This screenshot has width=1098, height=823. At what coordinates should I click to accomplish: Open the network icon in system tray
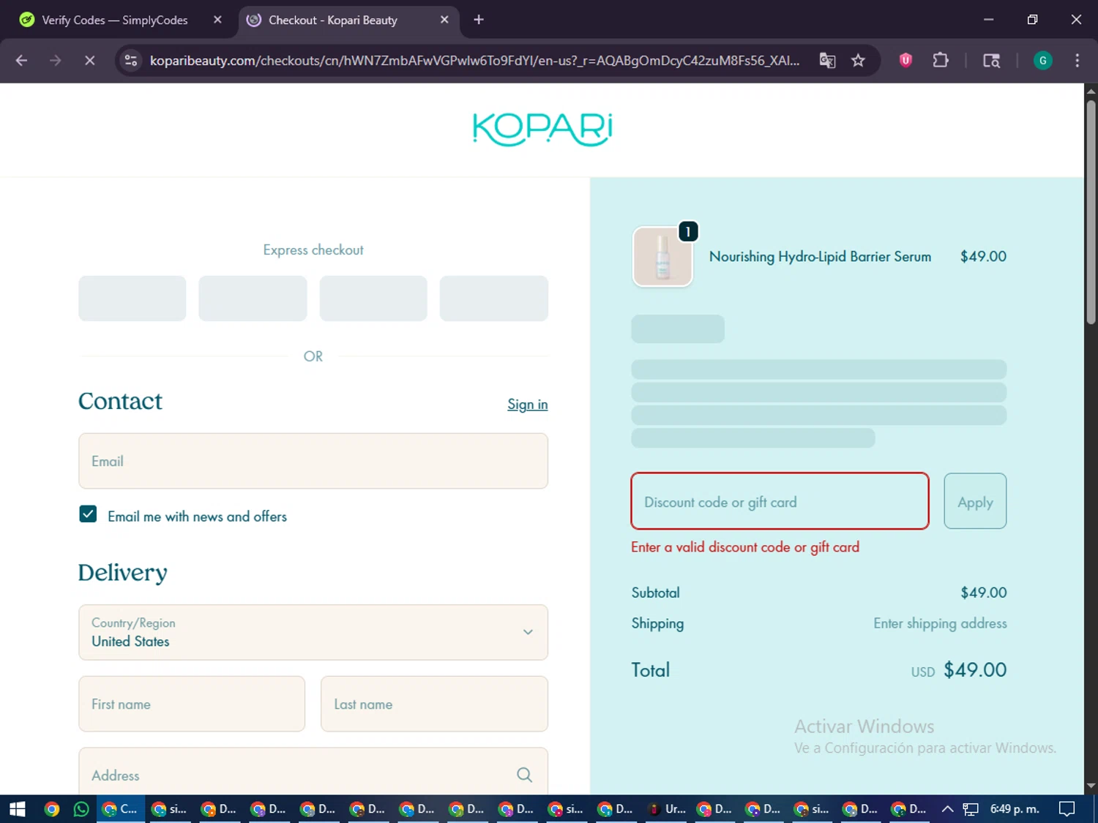tap(971, 809)
